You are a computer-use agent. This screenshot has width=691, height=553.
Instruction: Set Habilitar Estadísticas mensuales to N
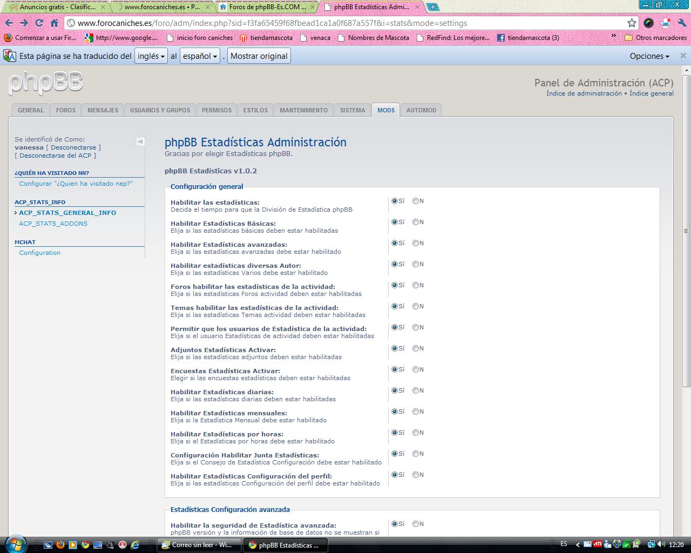(416, 412)
